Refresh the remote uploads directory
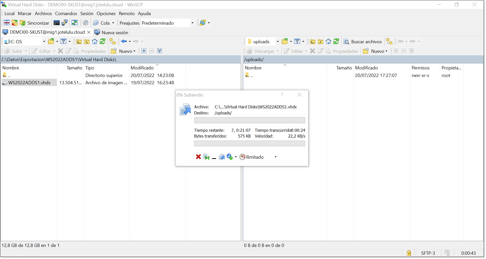This screenshot has width=486, height=259. (x=336, y=41)
